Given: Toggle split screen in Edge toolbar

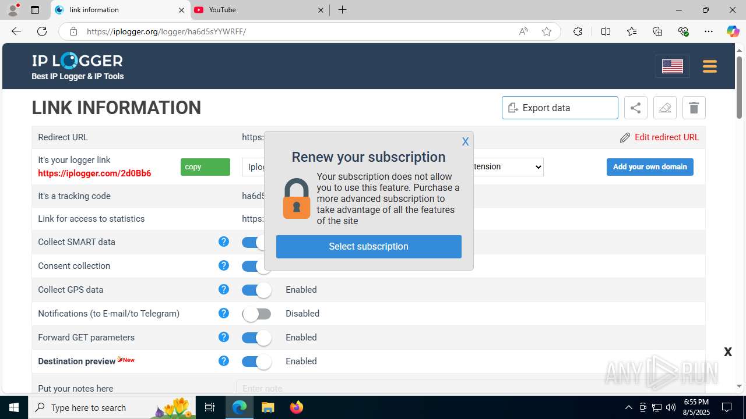Looking at the screenshot, I should pos(606,31).
